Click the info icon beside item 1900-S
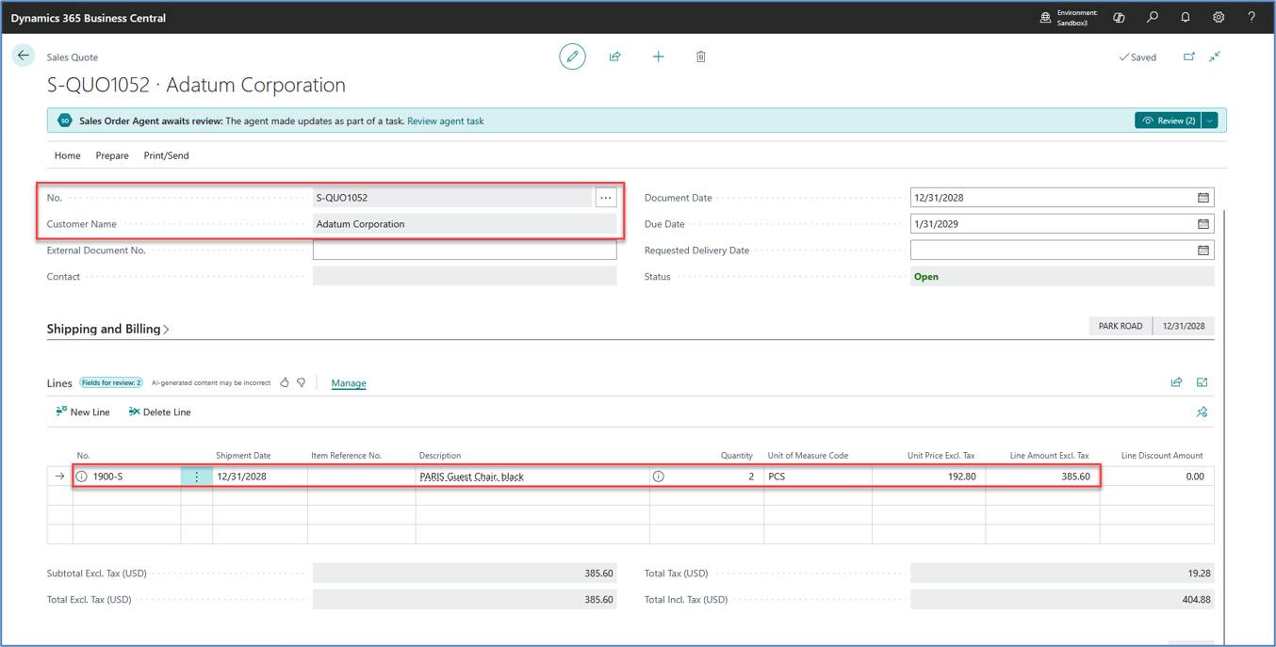Screen dimensions: 1276x647 point(81,477)
